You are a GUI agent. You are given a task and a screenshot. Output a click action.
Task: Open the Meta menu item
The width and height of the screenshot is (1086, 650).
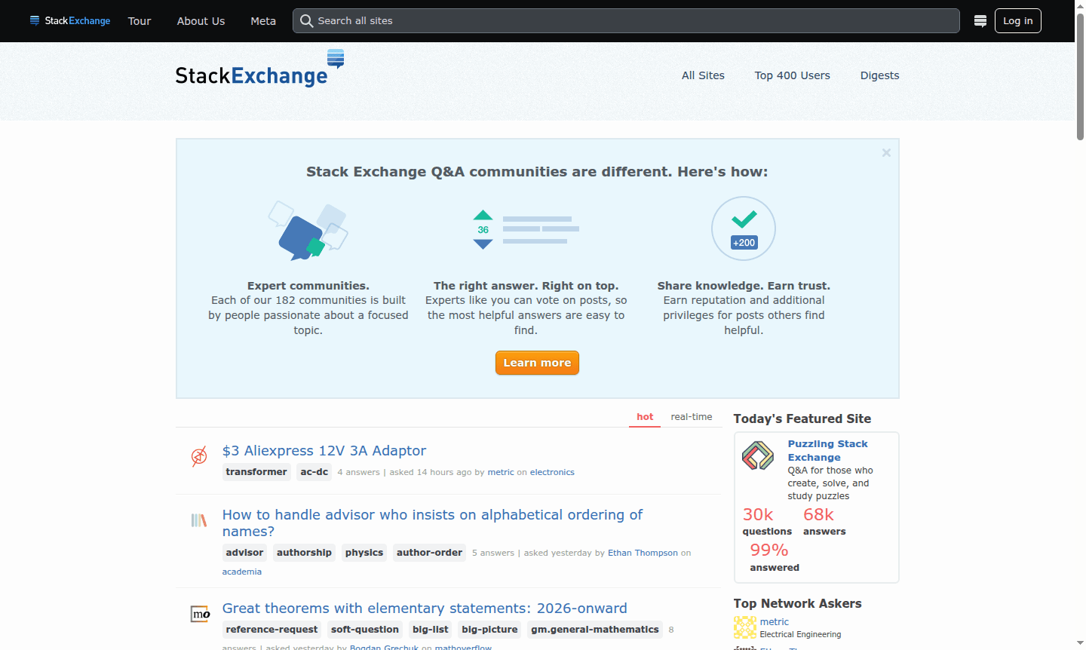click(262, 20)
